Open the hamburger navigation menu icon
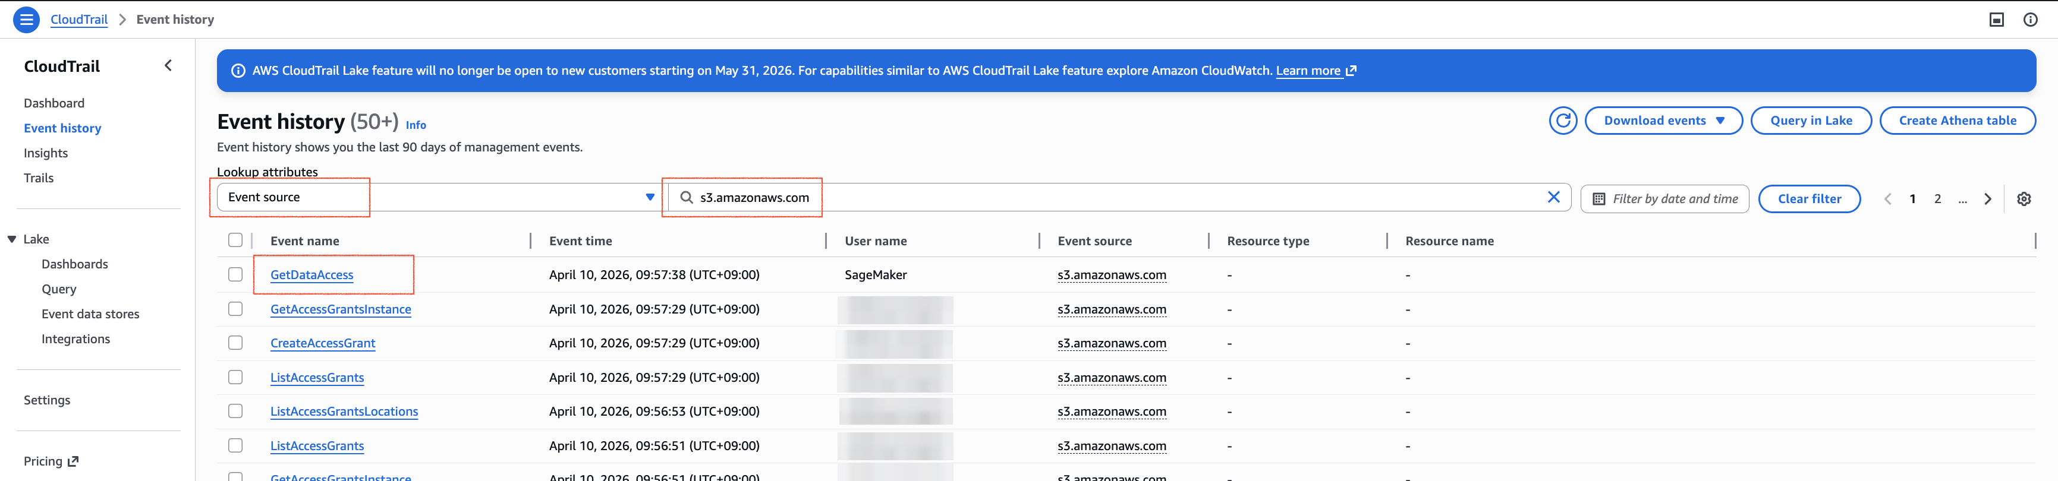 point(26,19)
